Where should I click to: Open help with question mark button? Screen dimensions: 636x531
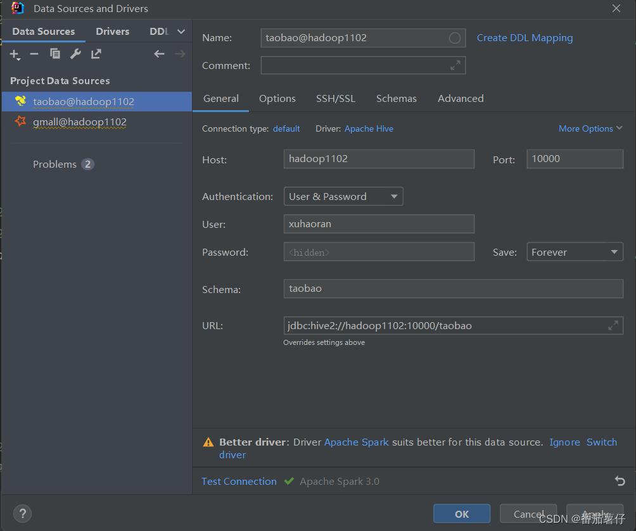(23, 514)
